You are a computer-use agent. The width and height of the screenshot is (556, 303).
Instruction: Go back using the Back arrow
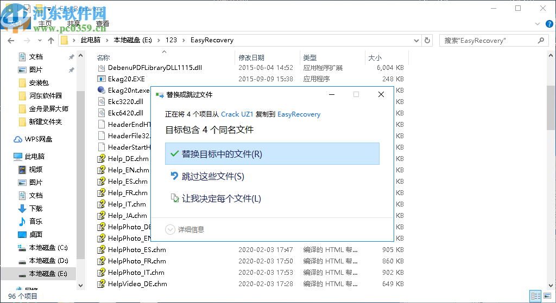pos(11,40)
